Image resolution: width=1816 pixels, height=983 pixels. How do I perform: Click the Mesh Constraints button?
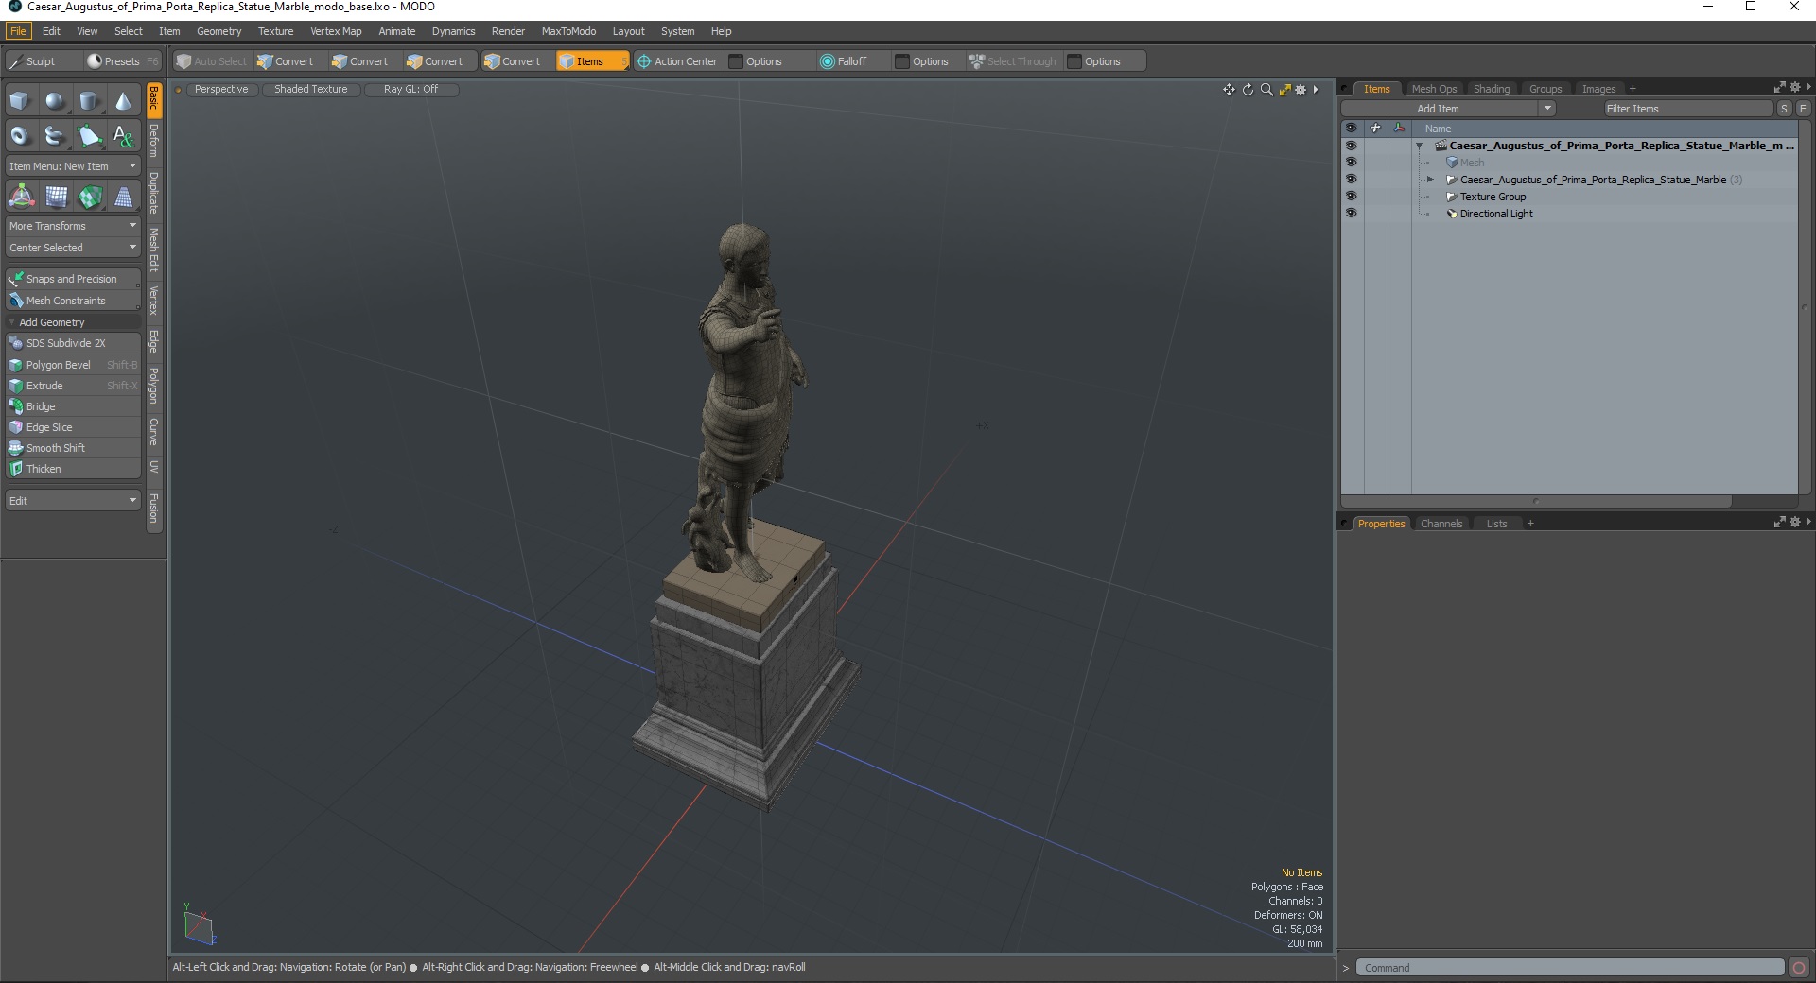point(73,301)
